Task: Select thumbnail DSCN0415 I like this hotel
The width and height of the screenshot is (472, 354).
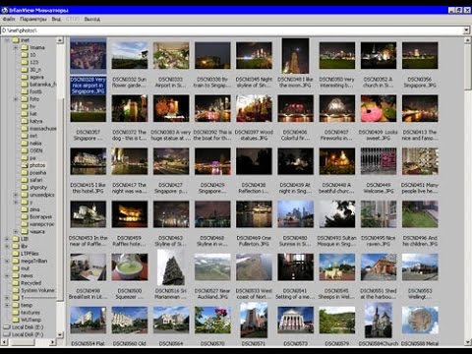Action: pos(88,161)
